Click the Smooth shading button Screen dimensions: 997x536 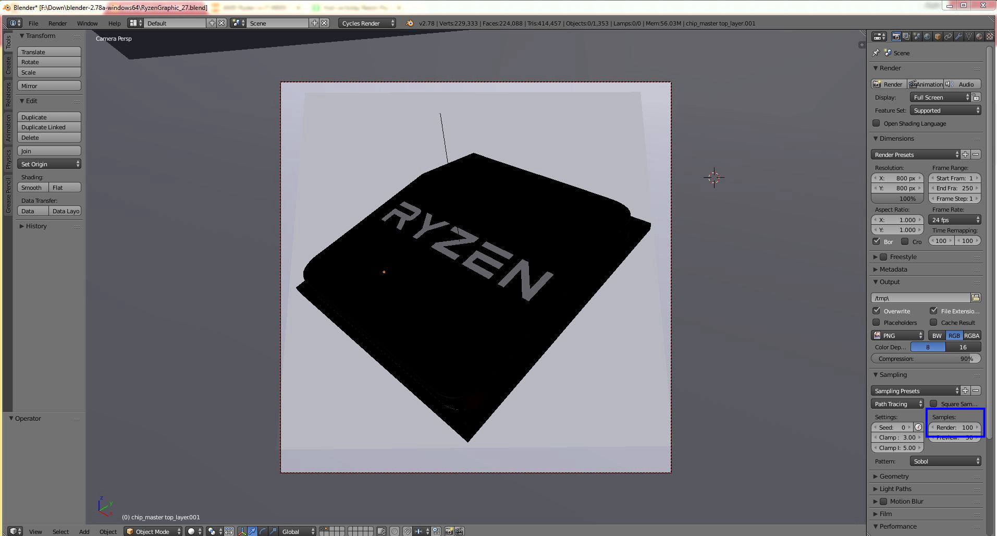tap(33, 187)
